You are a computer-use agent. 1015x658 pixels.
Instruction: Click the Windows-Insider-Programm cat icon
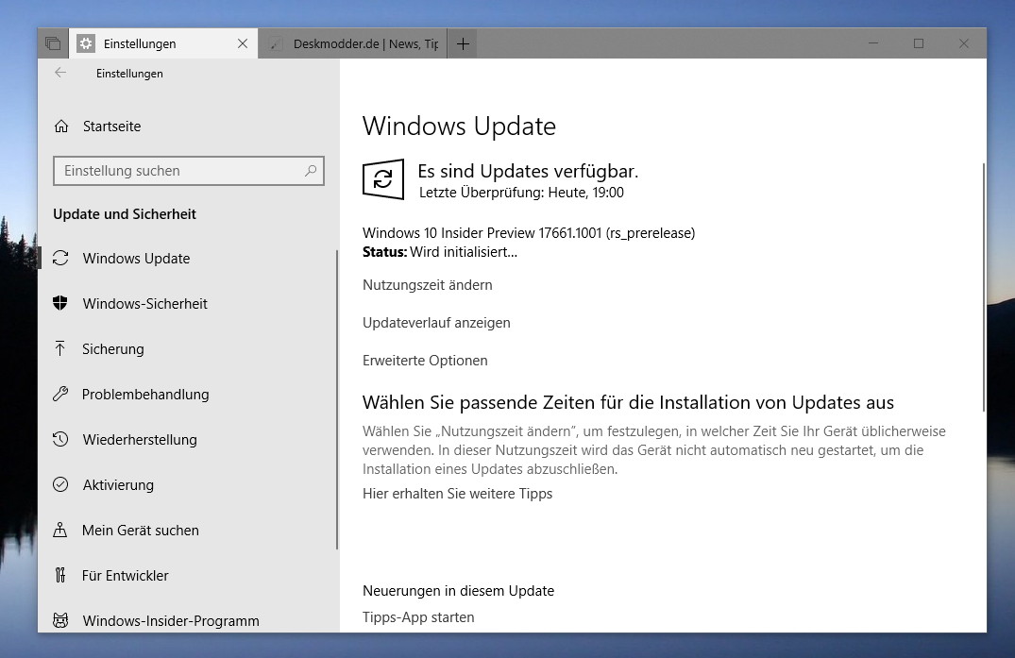(60, 620)
